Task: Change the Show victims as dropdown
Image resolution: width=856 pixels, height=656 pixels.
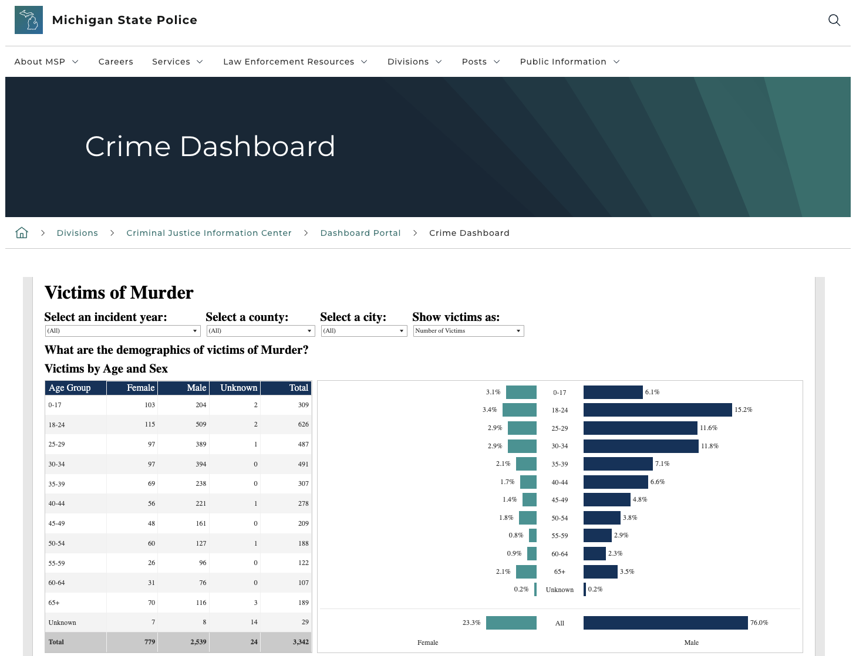Action: pos(518,330)
